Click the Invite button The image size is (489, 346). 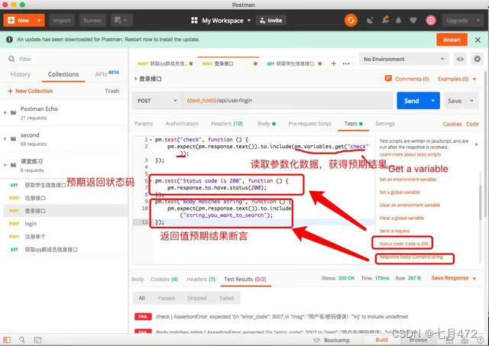tap(271, 21)
